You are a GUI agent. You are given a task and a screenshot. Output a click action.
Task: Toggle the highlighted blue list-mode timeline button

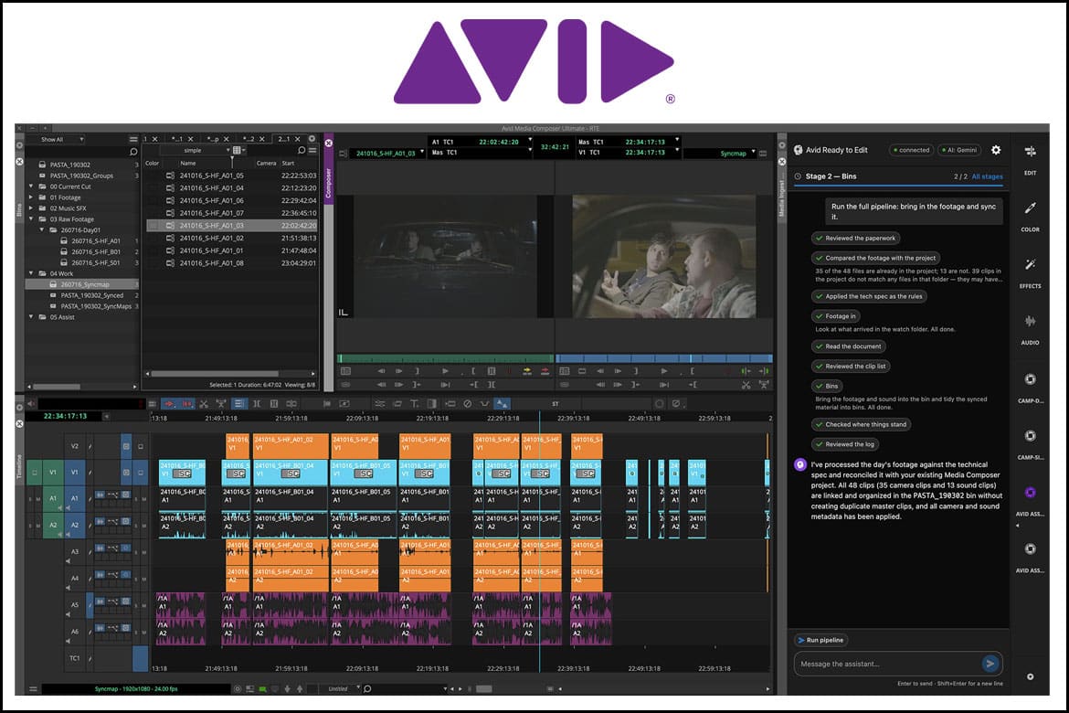pyautogui.click(x=238, y=404)
